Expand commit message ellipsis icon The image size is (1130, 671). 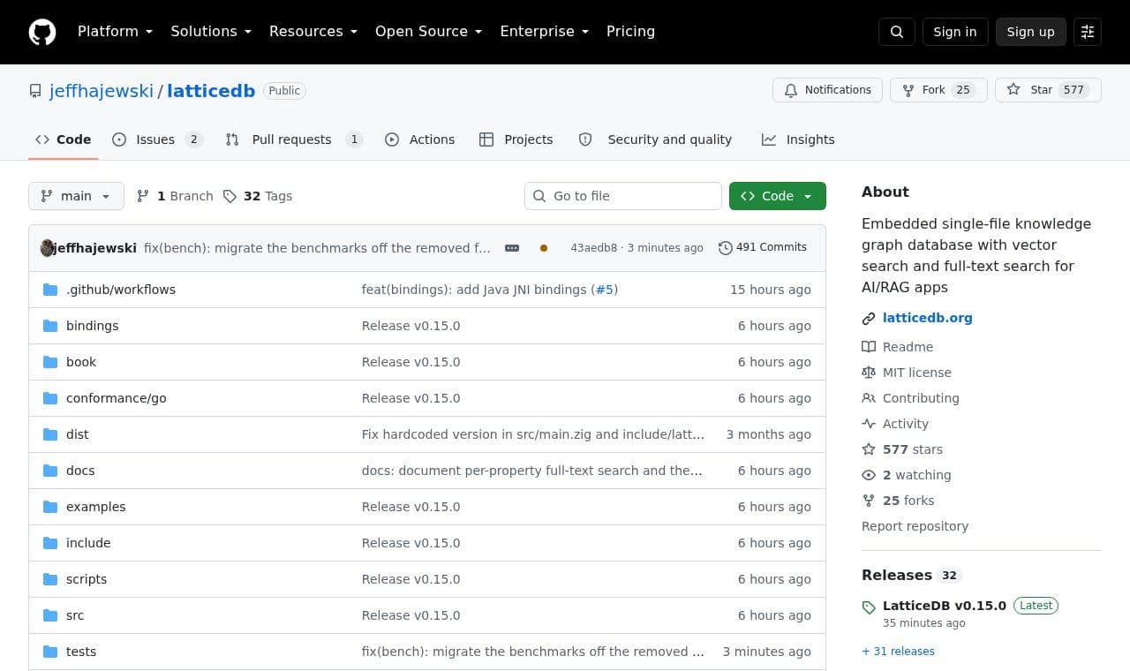click(512, 248)
